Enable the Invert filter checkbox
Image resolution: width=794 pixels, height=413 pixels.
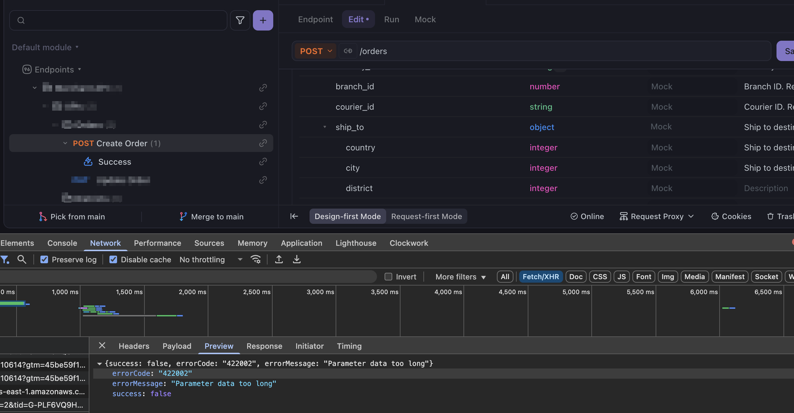click(x=388, y=277)
